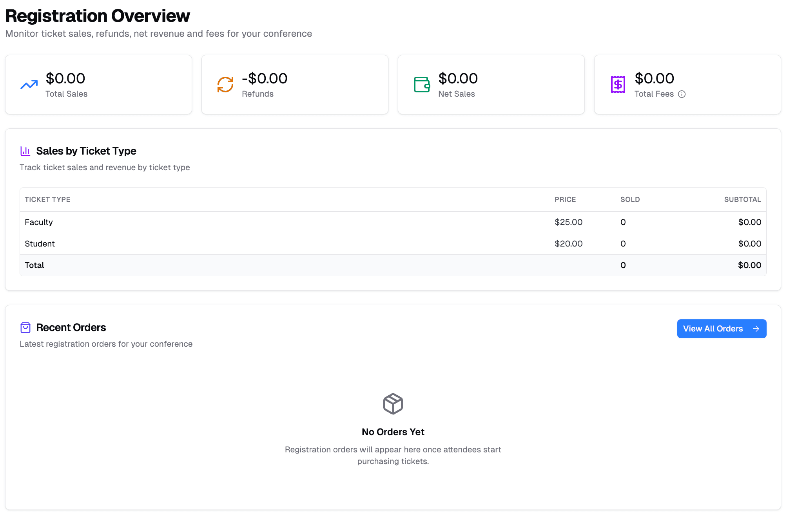Viewport: 787px width, 515px height.
Task: Open View All Orders
Action: (x=722, y=329)
